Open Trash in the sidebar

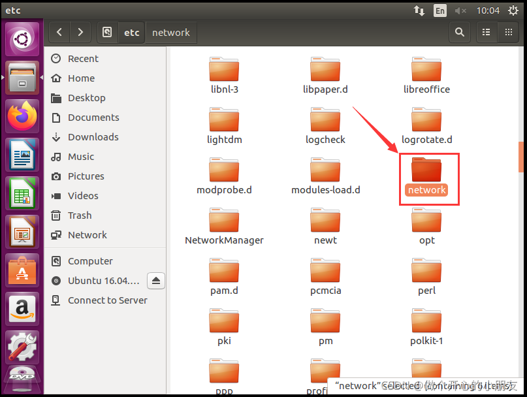[105, 215]
